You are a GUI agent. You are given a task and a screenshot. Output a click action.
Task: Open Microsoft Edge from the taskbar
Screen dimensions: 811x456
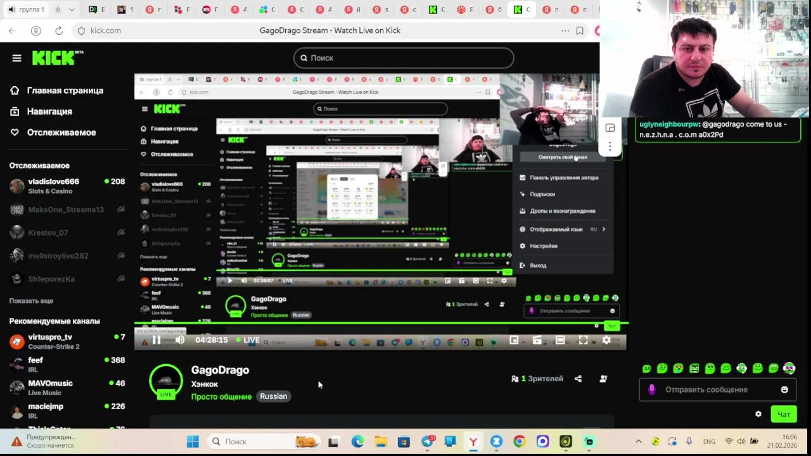pyautogui.click(x=357, y=441)
